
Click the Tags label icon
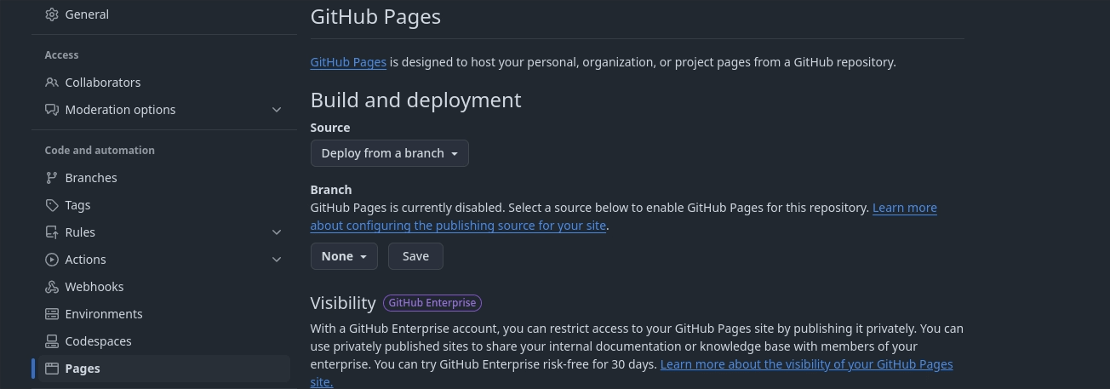pyautogui.click(x=52, y=205)
